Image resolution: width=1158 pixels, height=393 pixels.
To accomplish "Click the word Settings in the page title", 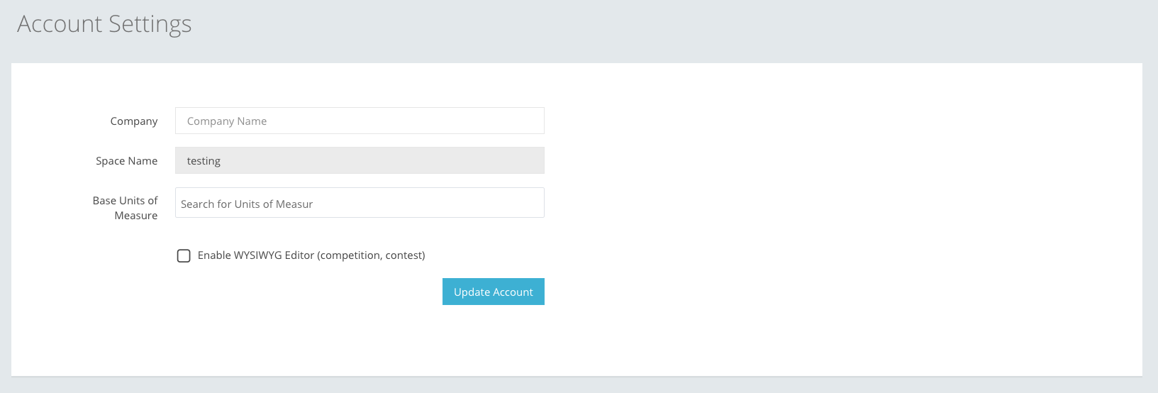I will click(150, 24).
